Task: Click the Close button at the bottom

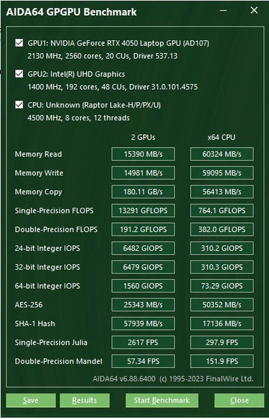Action: tap(239, 400)
